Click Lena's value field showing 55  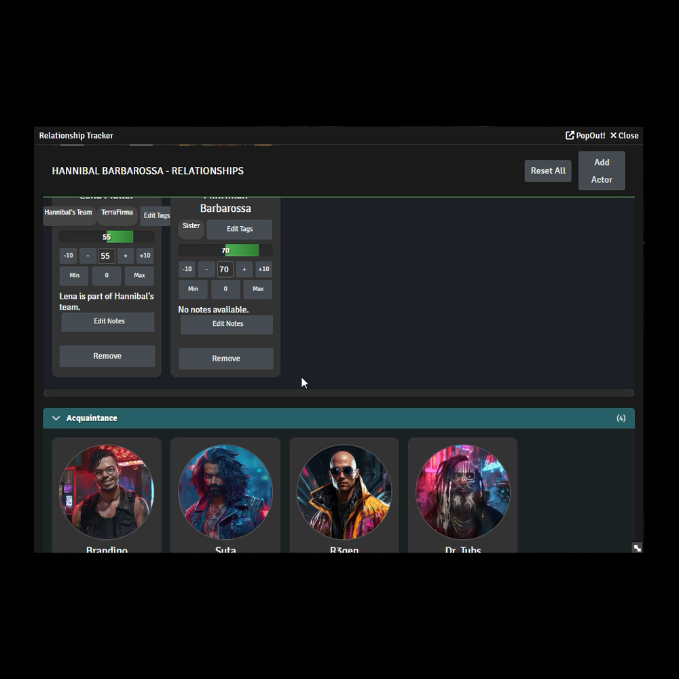click(x=107, y=256)
